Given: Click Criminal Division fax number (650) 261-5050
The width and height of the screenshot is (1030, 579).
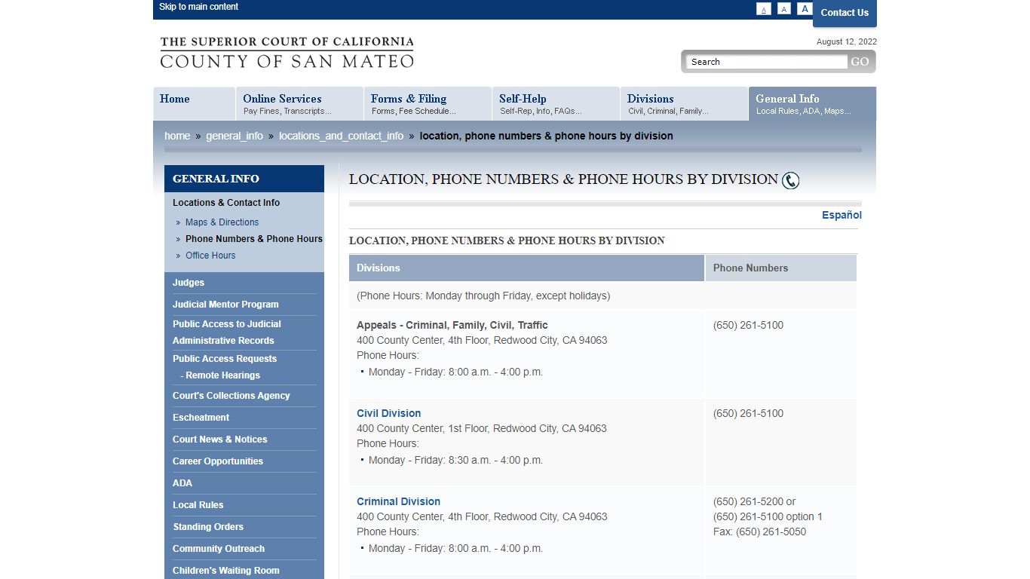Looking at the screenshot, I should (759, 532).
